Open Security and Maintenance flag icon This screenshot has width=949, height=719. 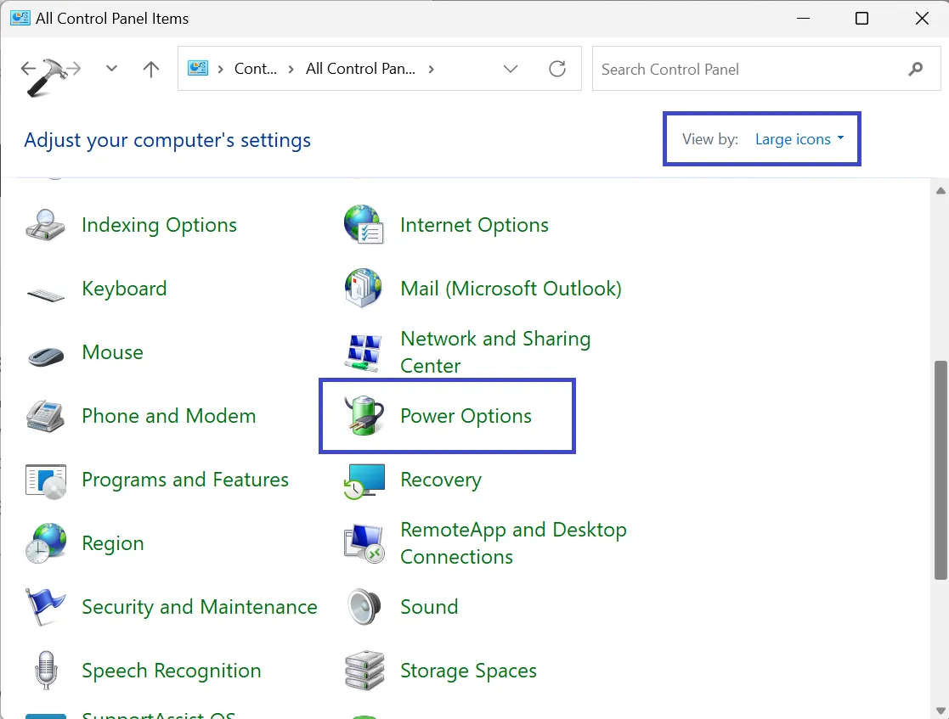pyautogui.click(x=45, y=606)
